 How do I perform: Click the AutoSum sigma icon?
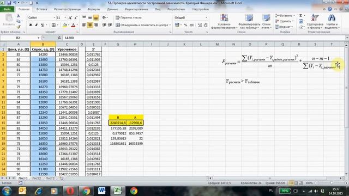[300, 16]
